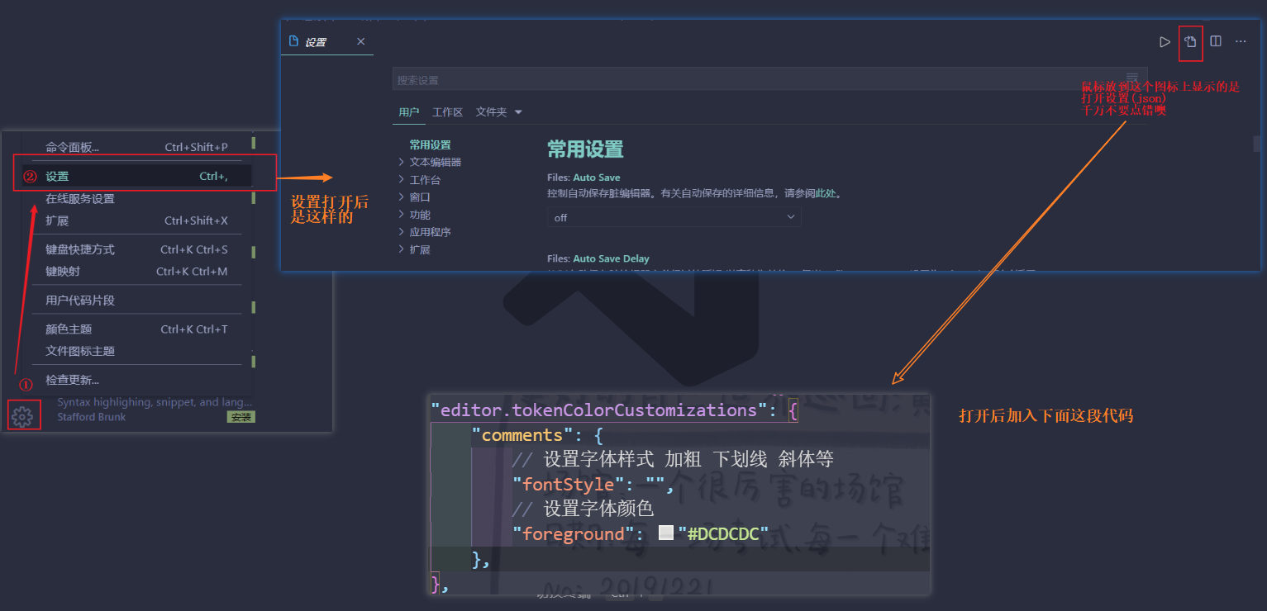Click the Run play icon in settings toolbar
The image size is (1267, 611).
1165,41
